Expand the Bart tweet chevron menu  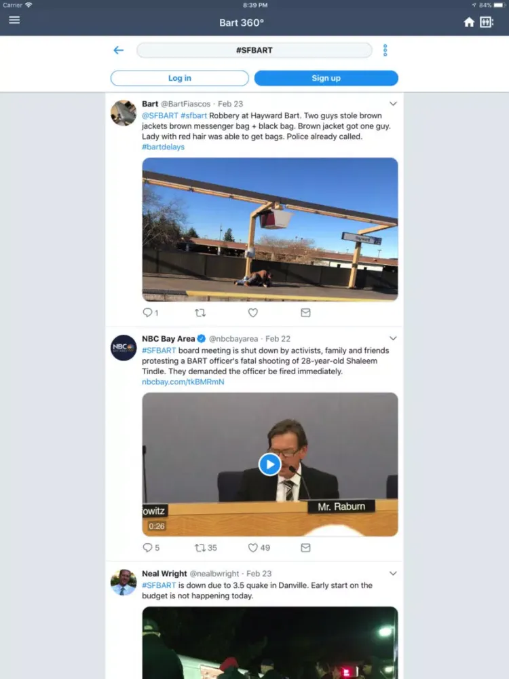point(393,104)
